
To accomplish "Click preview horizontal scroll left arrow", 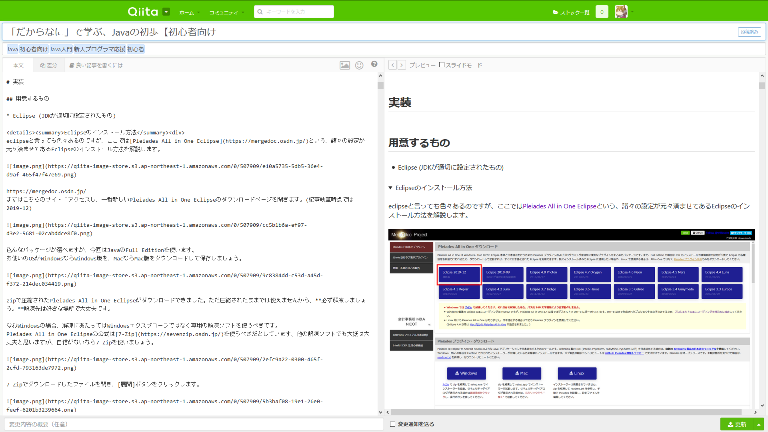I will [x=388, y=412].
